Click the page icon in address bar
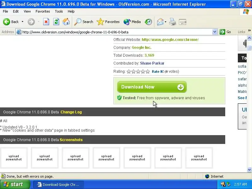 pos(19,32)
